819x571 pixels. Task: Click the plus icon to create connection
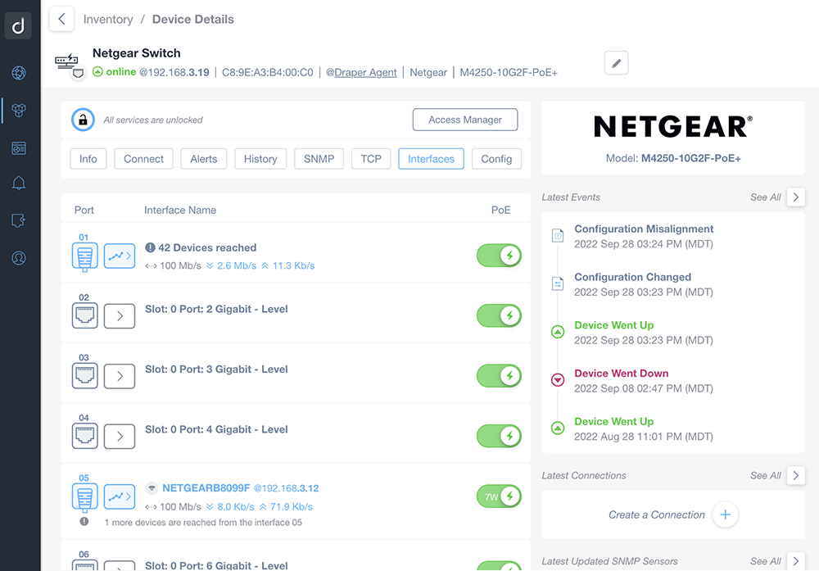click(725, 514)
